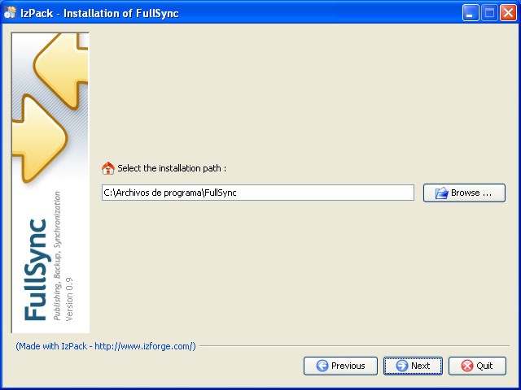
Task: Click the 'Select the installation path' label
Action: [x=172, y=168]
